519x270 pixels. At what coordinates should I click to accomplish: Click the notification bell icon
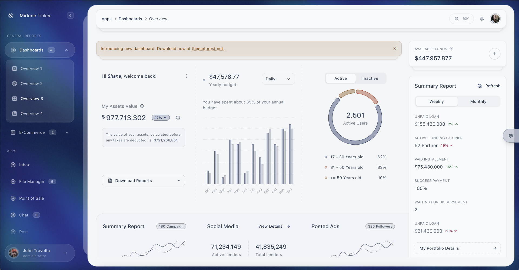482,19
